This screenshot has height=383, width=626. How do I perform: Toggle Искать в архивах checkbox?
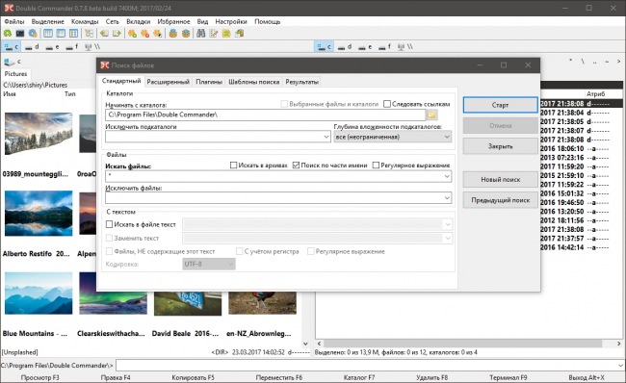click(234, 166)
